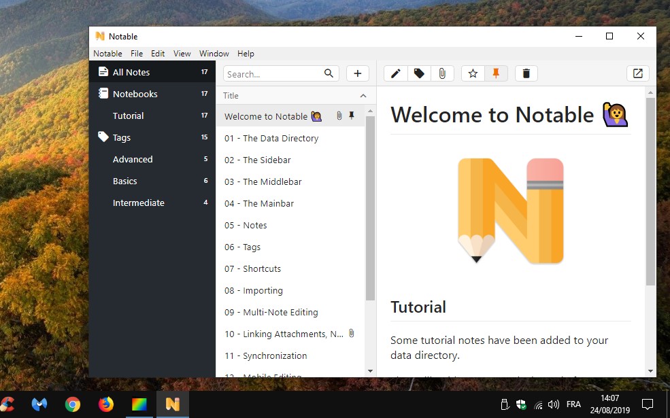Open note in new window icon
The height and width of the screenshot is (418, 670).
[x=638, y=73]
